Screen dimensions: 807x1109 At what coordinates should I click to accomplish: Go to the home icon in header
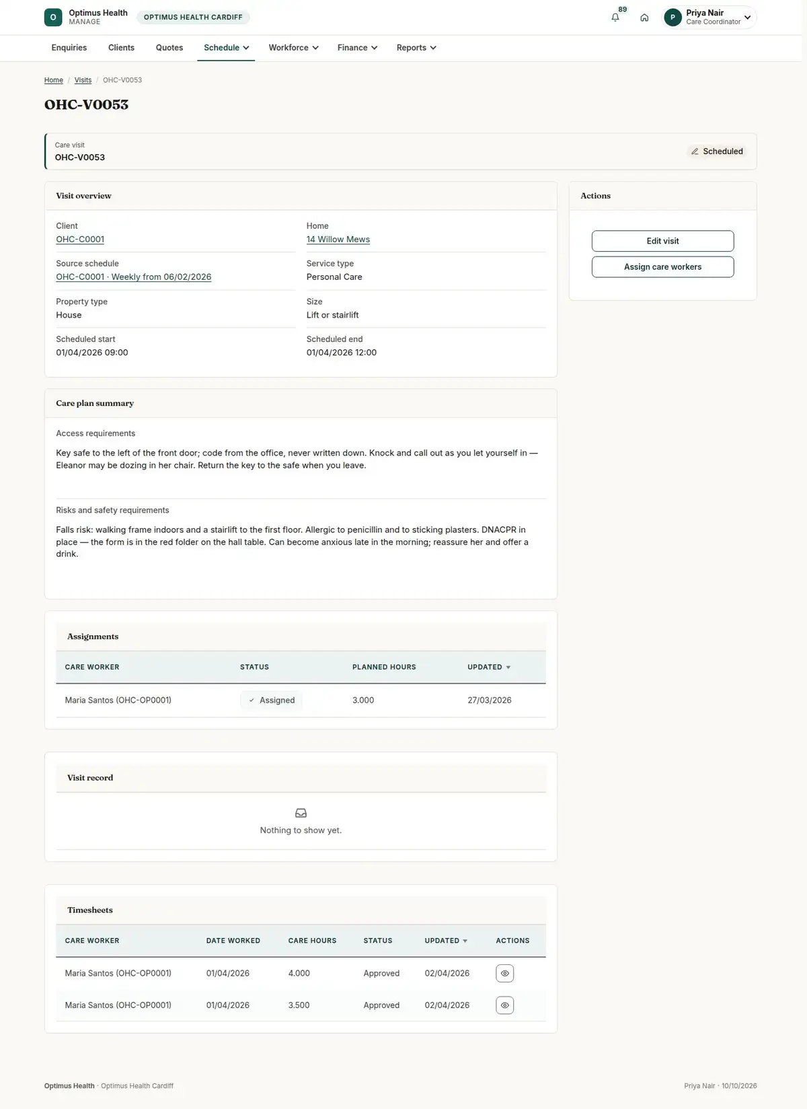click(x=644, y=17)
